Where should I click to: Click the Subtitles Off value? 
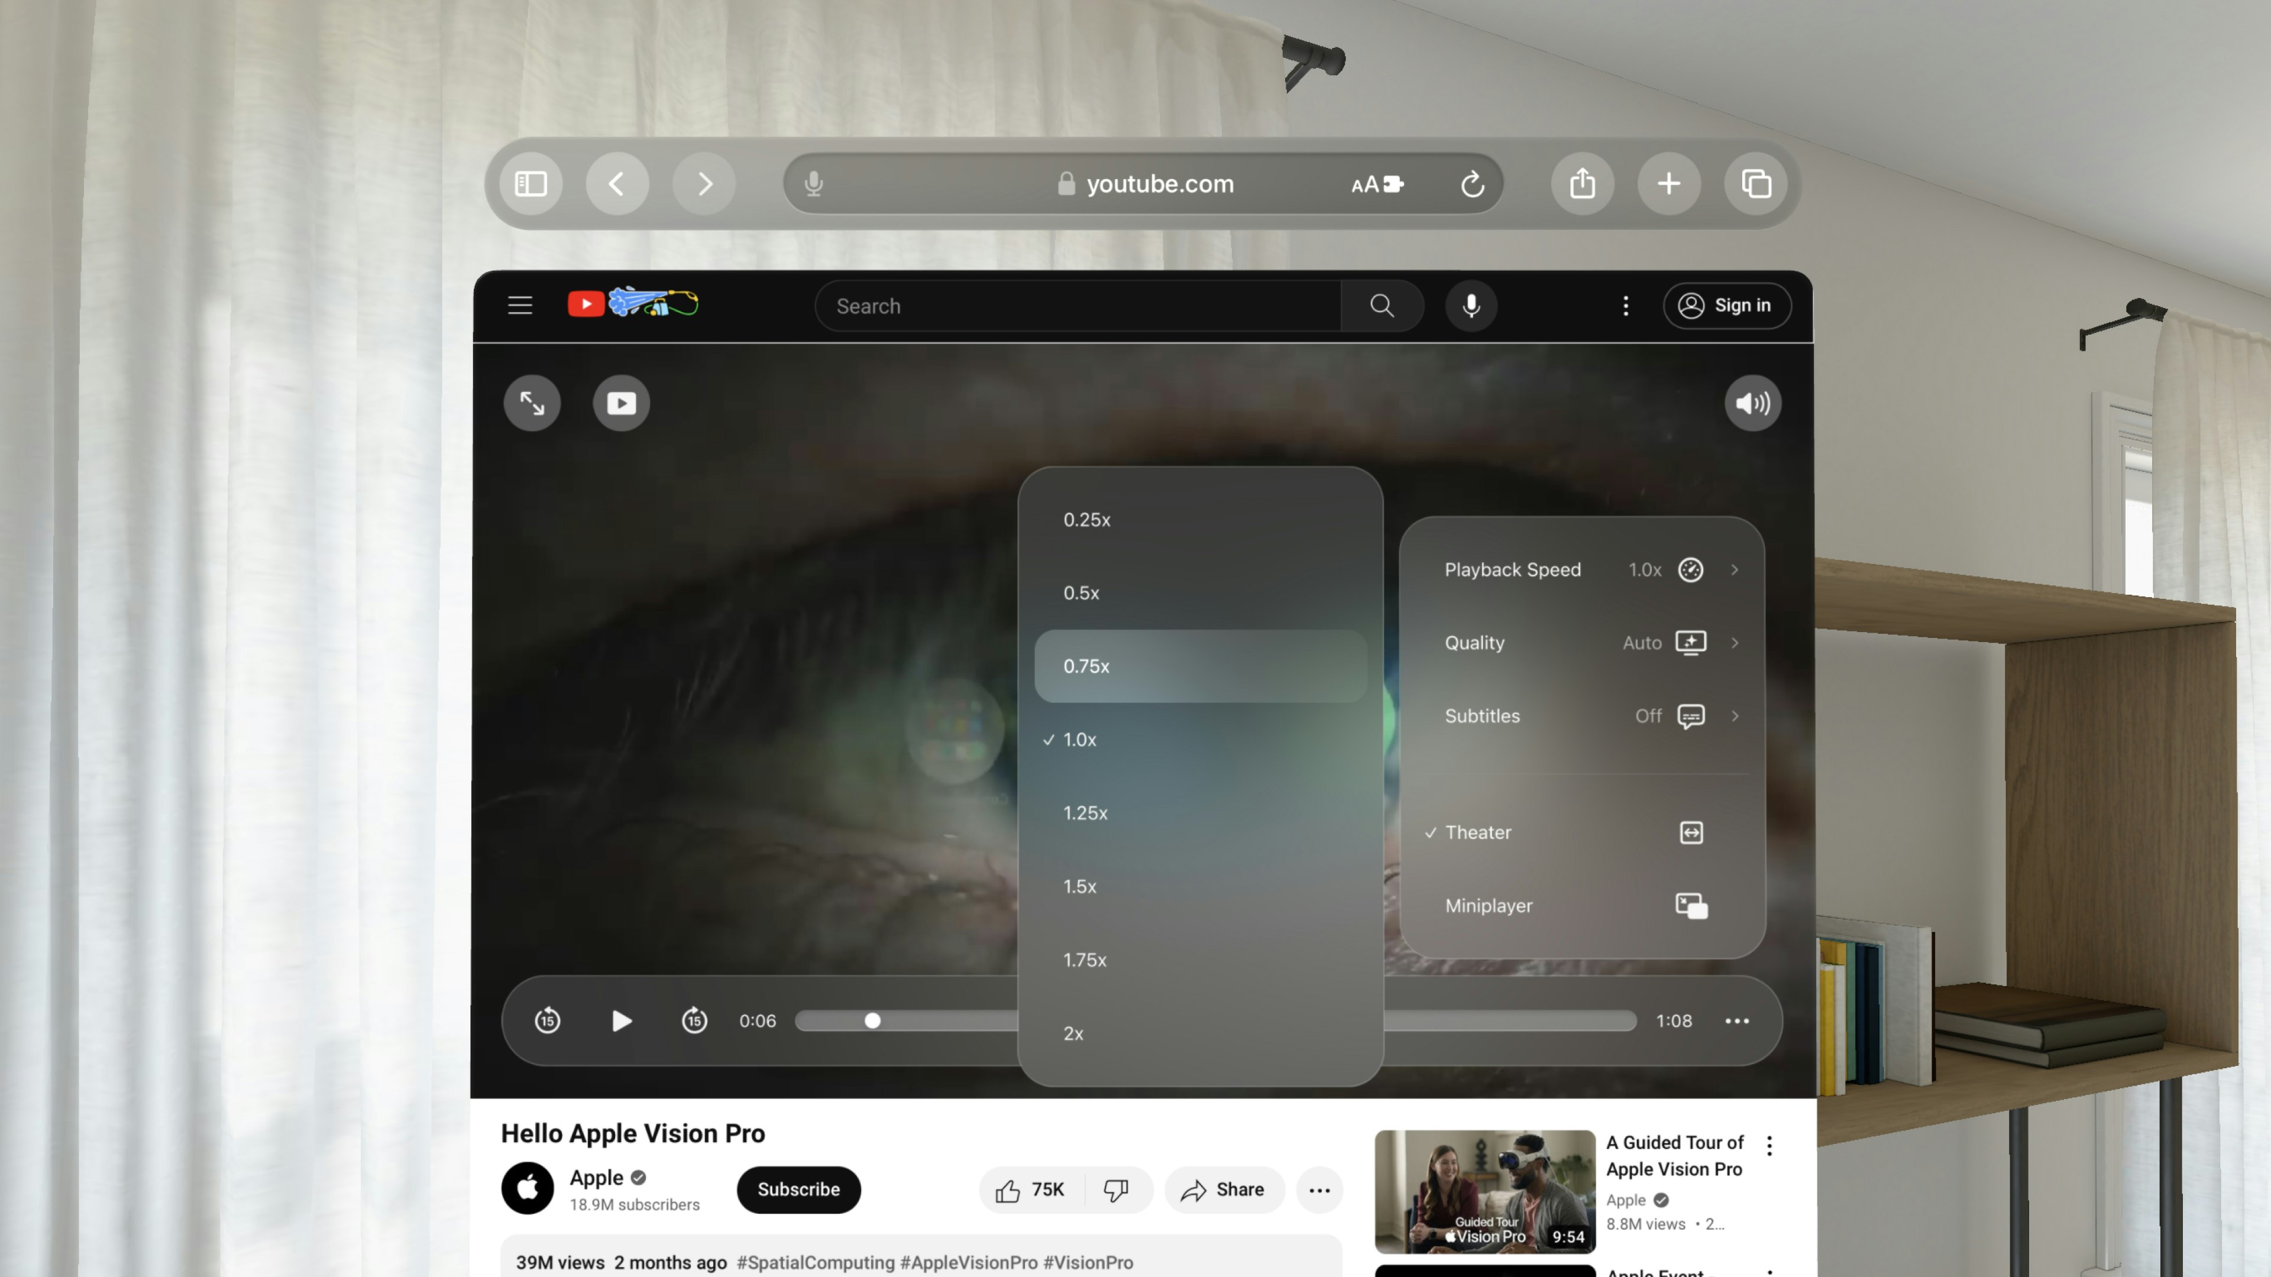[x=1648, y=715]
